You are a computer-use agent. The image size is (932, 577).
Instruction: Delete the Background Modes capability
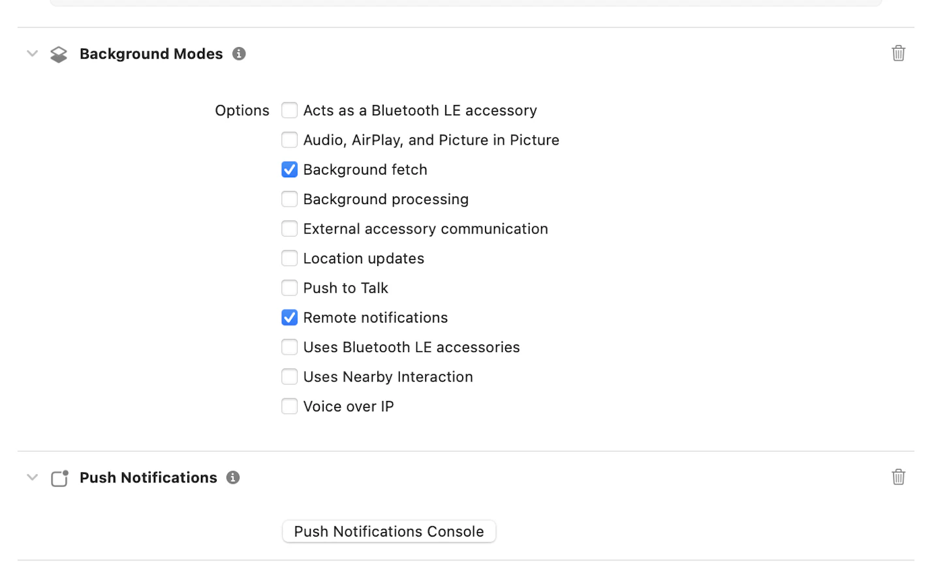898,53
